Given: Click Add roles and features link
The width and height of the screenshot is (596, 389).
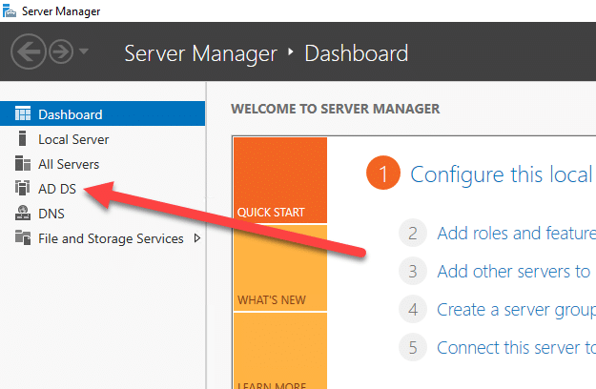Looking at the screenshot, I should click(x=517, y=233).
